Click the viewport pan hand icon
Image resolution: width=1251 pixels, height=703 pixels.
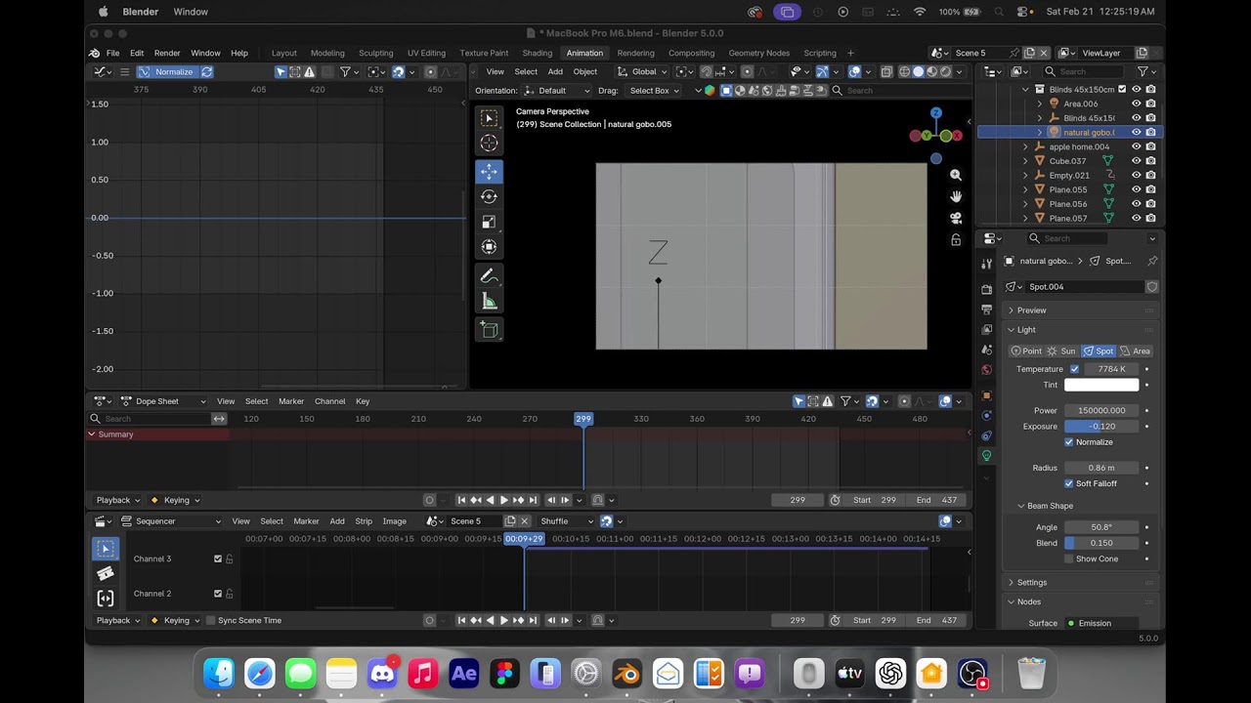pos(956,196)
